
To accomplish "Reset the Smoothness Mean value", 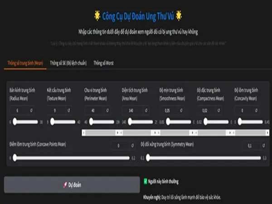I will pyautogui.click(x=181, y=110).
